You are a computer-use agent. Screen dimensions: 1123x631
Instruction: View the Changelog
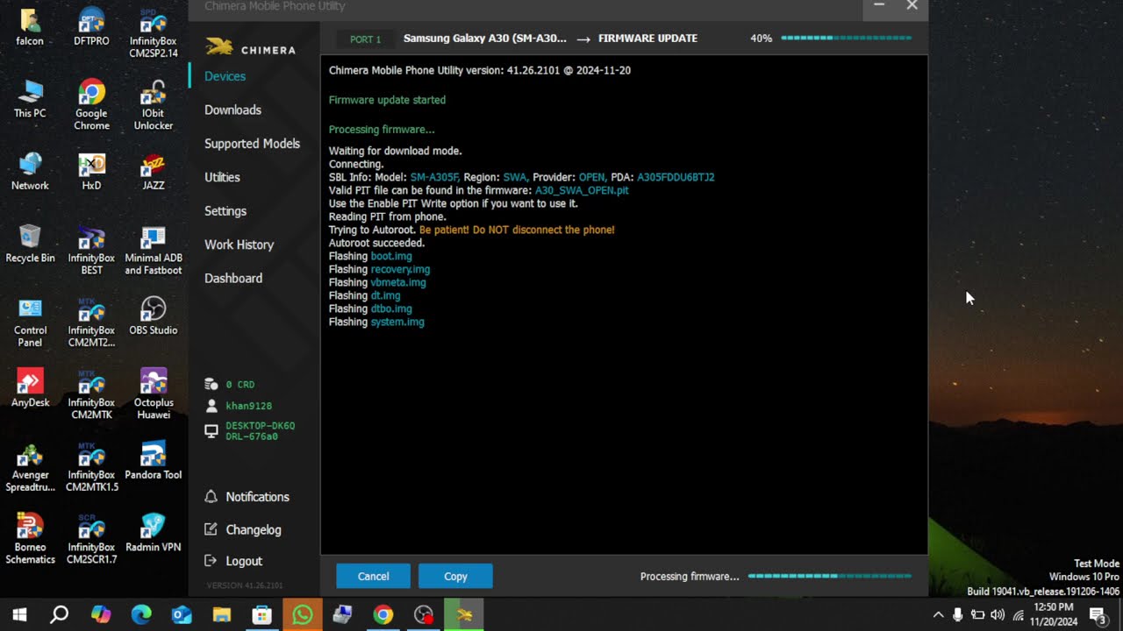(243, 529)
